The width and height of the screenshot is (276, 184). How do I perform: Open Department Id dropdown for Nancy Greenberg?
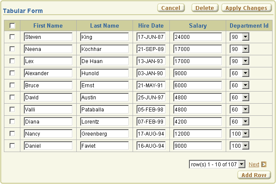[x=239, y=133]
